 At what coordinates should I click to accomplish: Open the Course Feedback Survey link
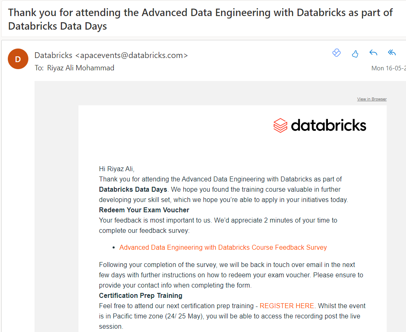223,247
